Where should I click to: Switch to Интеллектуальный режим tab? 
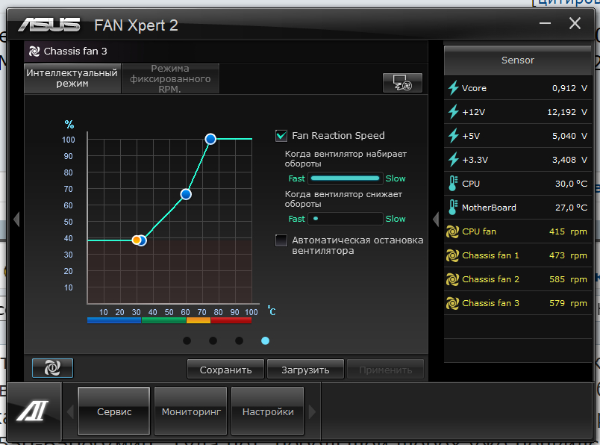click(72, 78)
